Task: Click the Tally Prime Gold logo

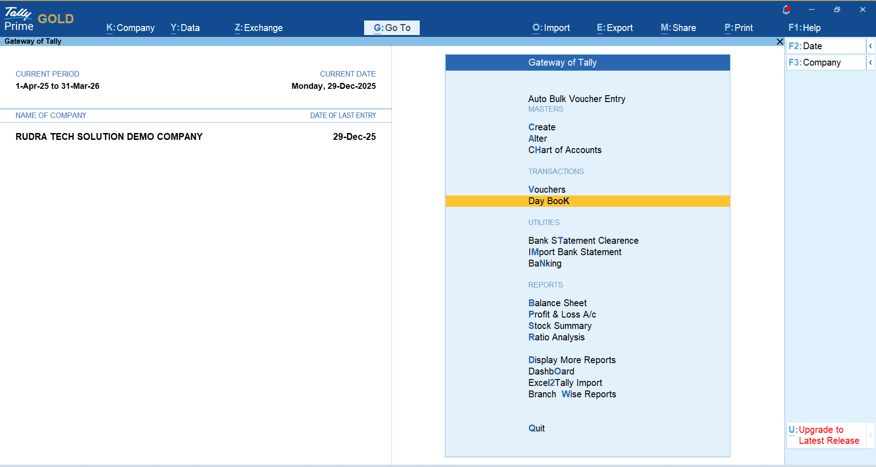Action: pos(39,19)
